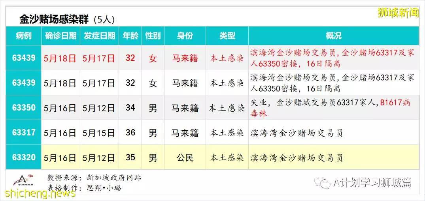Click 滨海湾金沙赌场交易员 in case 63320 row
This screenshot has width=425, height=201.
tap(297, 158)
